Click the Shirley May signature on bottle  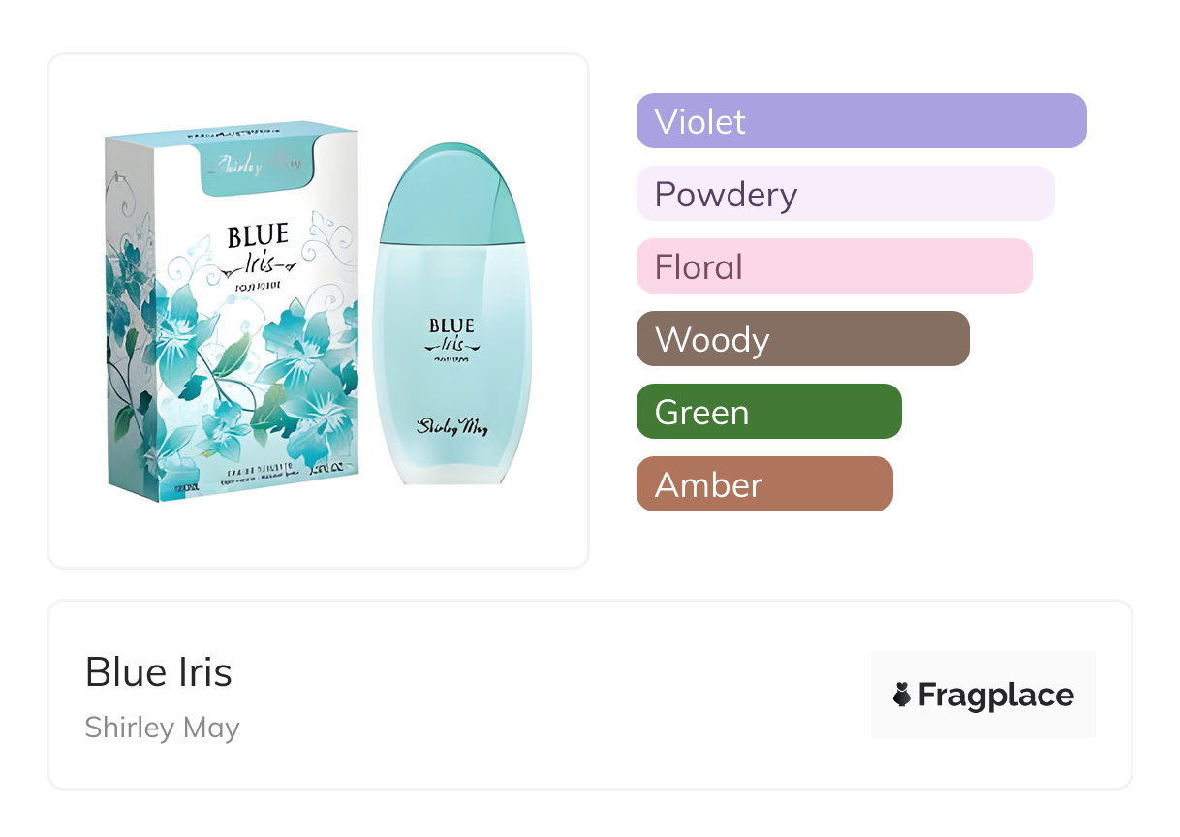point(451,424)
